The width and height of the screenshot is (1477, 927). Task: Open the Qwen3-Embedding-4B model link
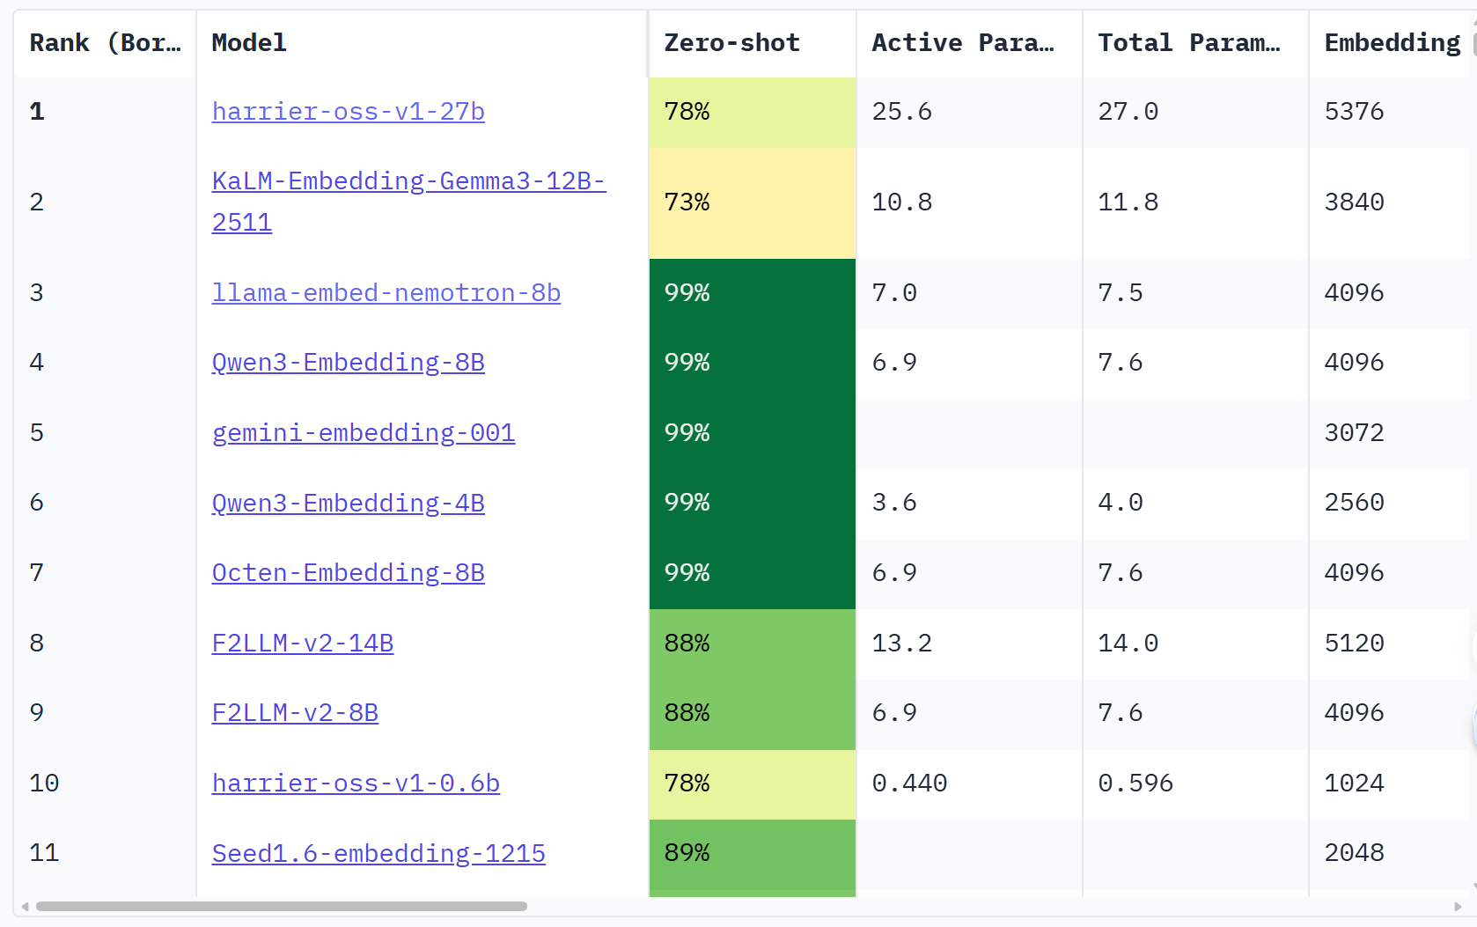(x=348, y=503)
